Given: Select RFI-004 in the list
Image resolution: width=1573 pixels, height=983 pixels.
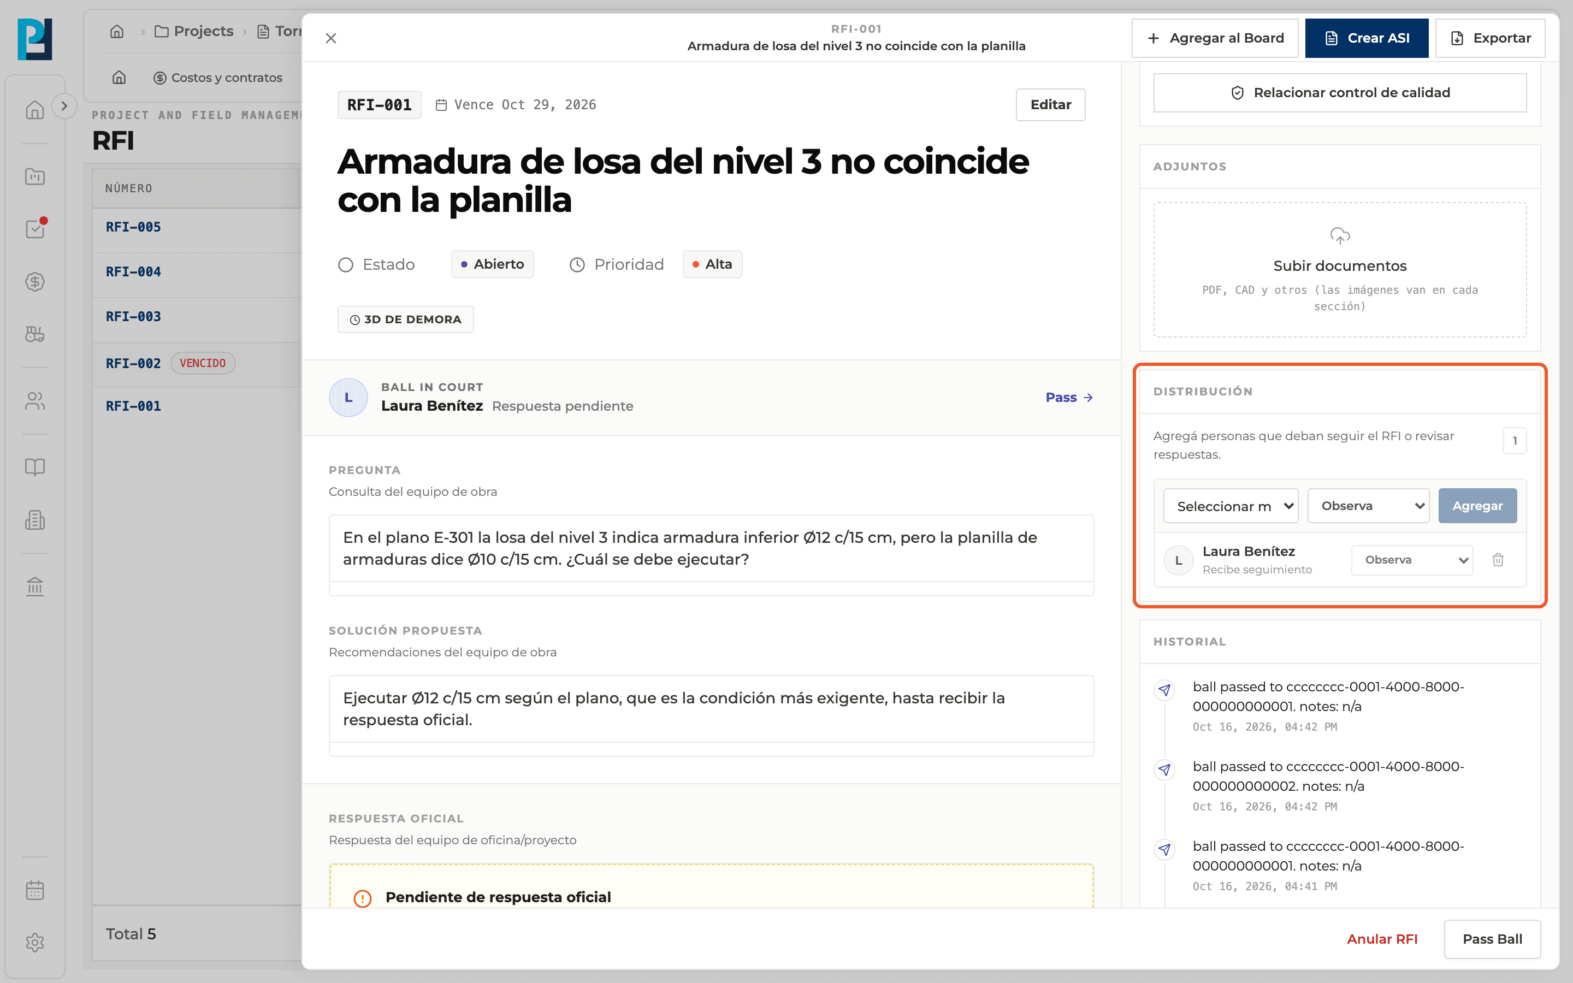Looking at the screenshot, I should pos(133,272).
